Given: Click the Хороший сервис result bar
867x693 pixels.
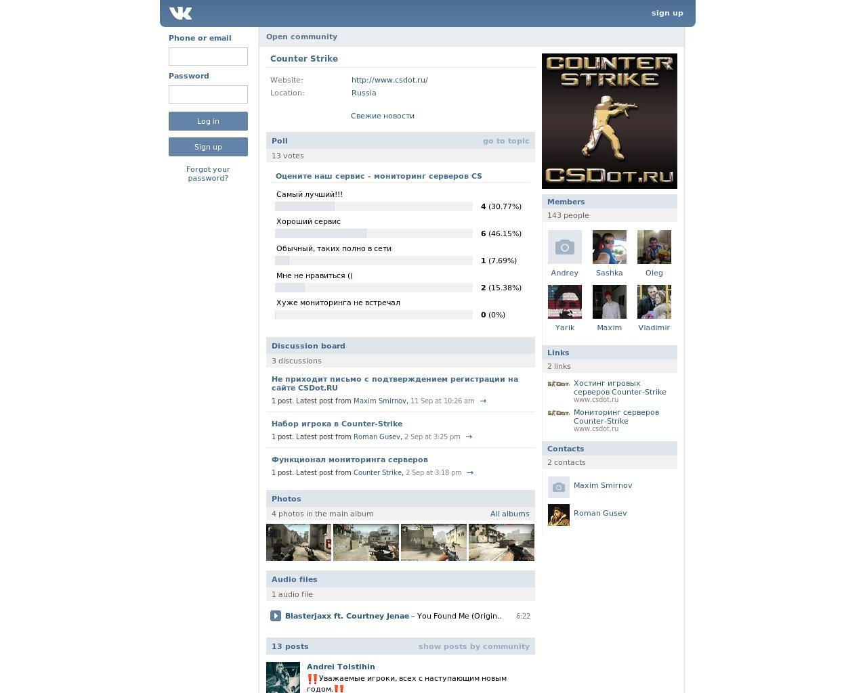Looking at the screenshot, I should [x=374, y=233].
